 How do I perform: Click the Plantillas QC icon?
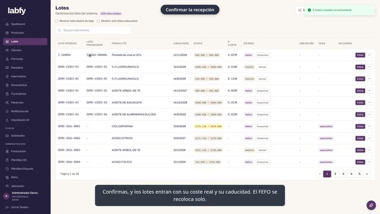tap(7, 160)
